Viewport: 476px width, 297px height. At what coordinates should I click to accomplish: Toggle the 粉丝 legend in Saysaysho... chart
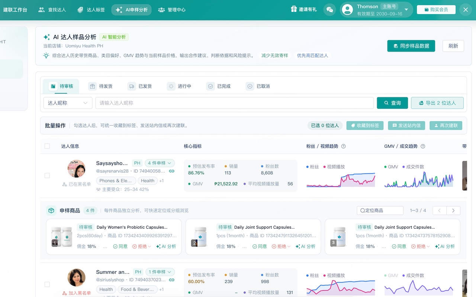click(x=313, y=167)
